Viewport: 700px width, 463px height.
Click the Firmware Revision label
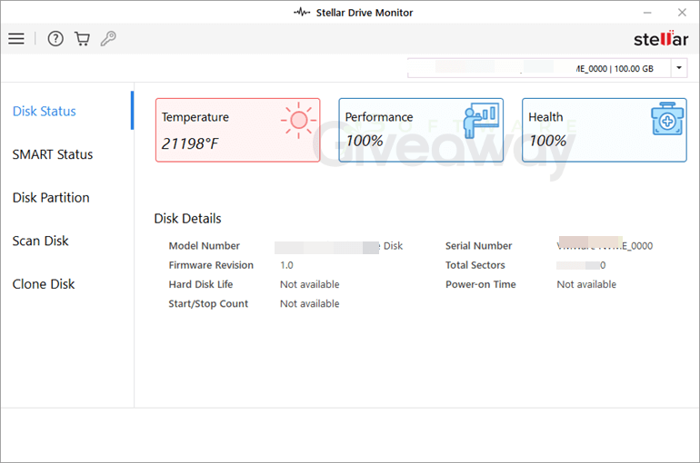211,265
